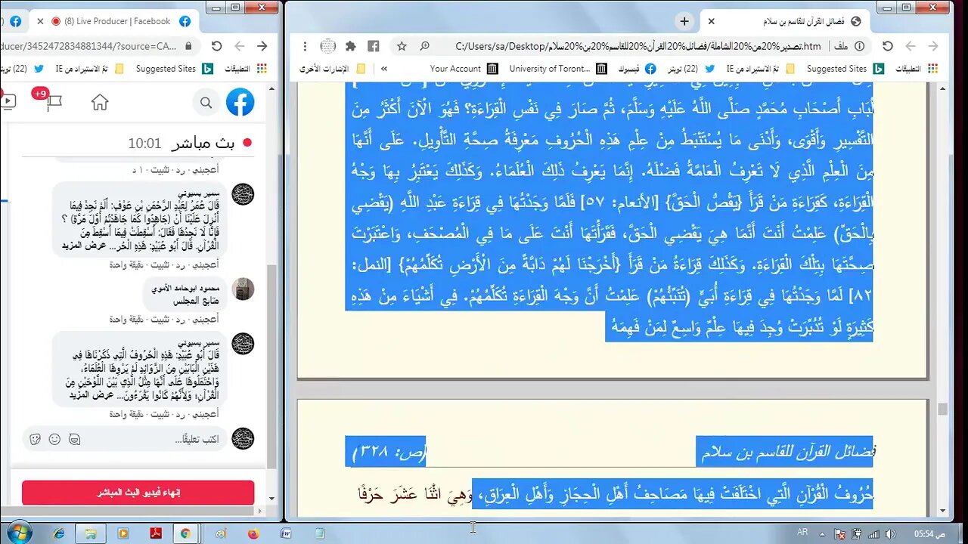Open الإشارات الأخرى bookmarks folder
Viewport: 968px width, 544px height.
[333, 69]
